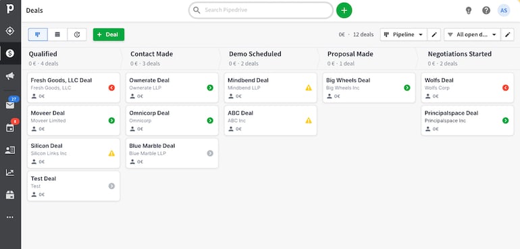Click the 12 deals count text
This screenshot has width=520, height=249.
[x=363, y=34]
